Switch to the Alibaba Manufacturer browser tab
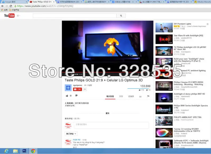The image size is (211, 154). click(x=203, y=2)
